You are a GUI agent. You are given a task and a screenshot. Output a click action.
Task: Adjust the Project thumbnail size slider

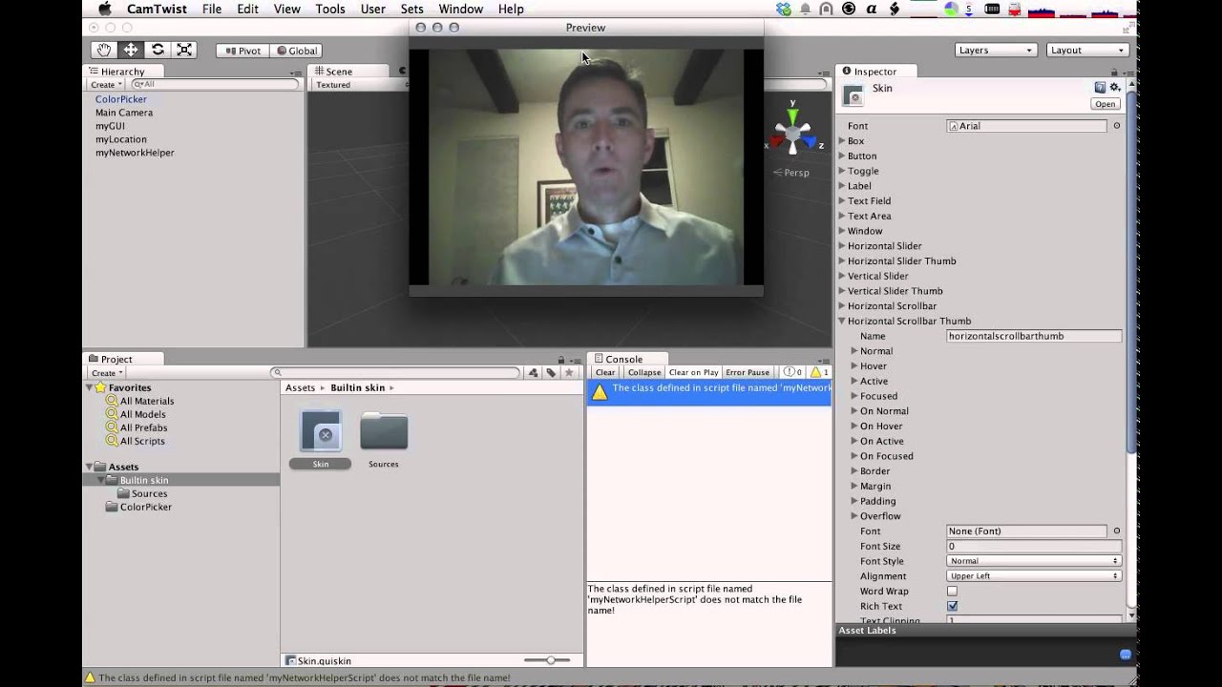point(547,660)
